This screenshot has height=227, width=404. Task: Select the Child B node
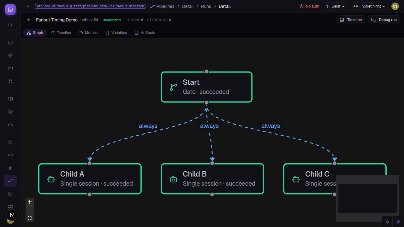(212, 179)
